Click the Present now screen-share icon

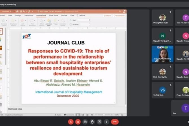(x=99, y=122)
